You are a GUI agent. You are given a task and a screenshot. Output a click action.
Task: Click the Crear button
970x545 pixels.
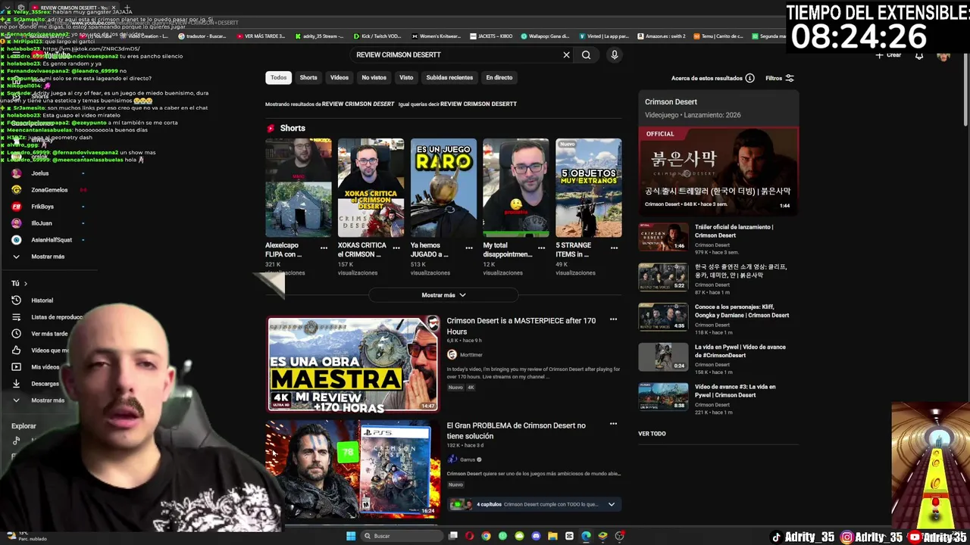[890, 55]
